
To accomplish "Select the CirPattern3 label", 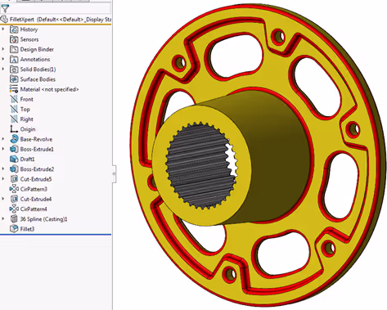I will pos(34,189).
